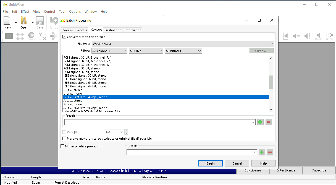Click the Cancel button
The height and width of the screenshot is (185, 336).
point(237,163)
